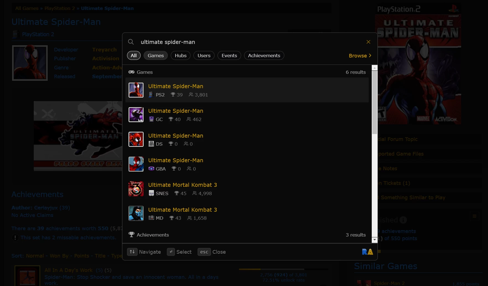488x286 pixels.
Task: Choose the GBA Ultimate Spider-Man icon
Action: tap(136, 164)
